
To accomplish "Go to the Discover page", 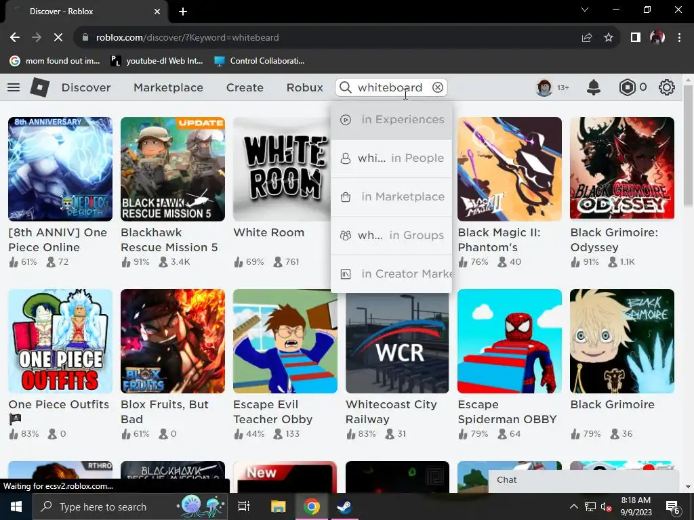I will click(x=86, y=87).
